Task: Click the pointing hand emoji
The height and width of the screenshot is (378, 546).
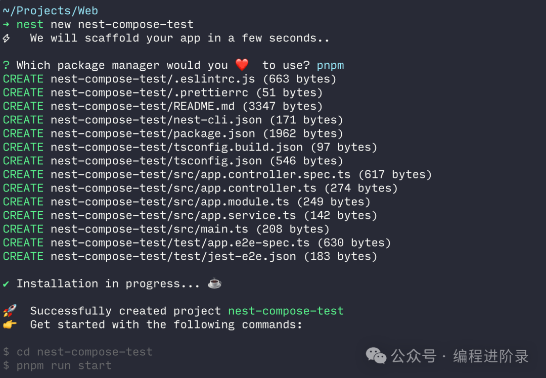Action: click(10, 324)
